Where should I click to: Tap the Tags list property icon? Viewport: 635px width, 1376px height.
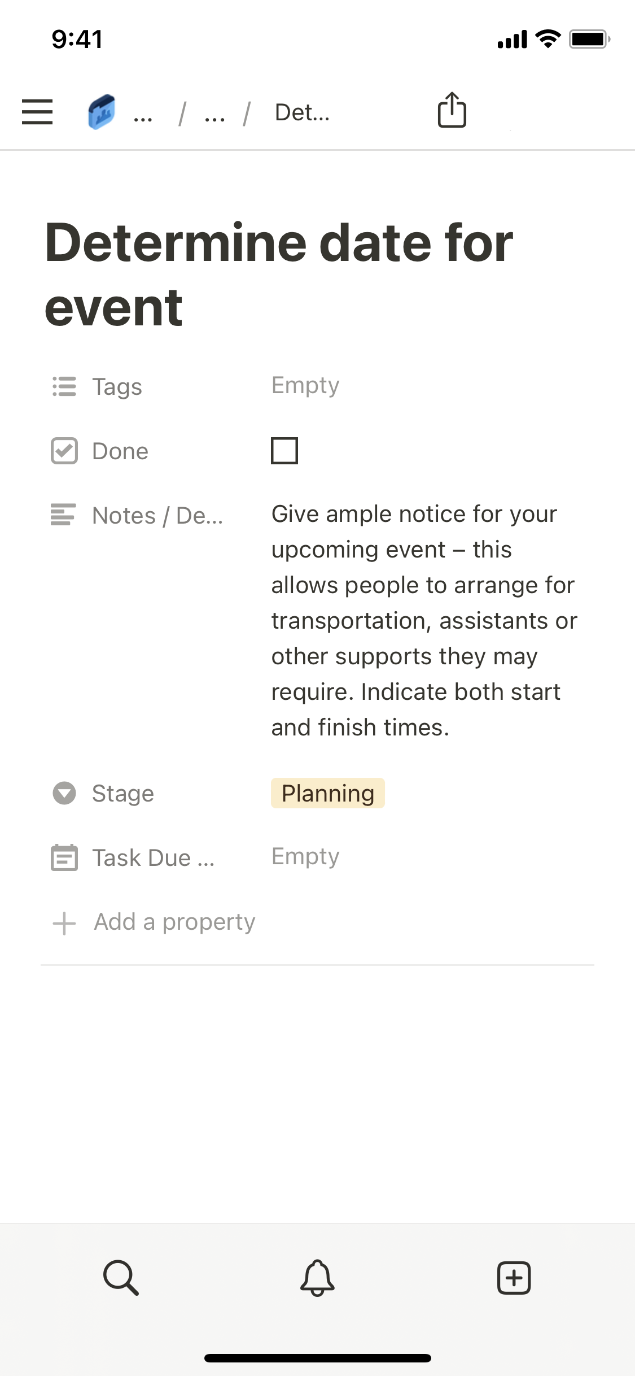click(x=64, y=387)
